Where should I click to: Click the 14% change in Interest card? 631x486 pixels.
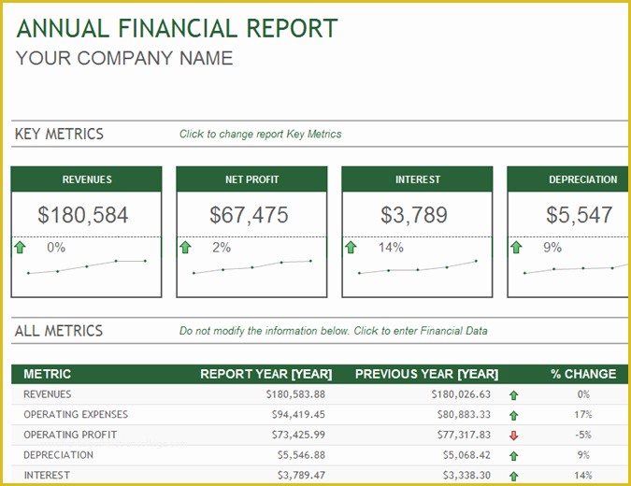[391, 247]
